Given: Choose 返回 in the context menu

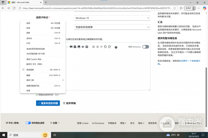Looking at the screenshot, I should [x=43, y=23].
